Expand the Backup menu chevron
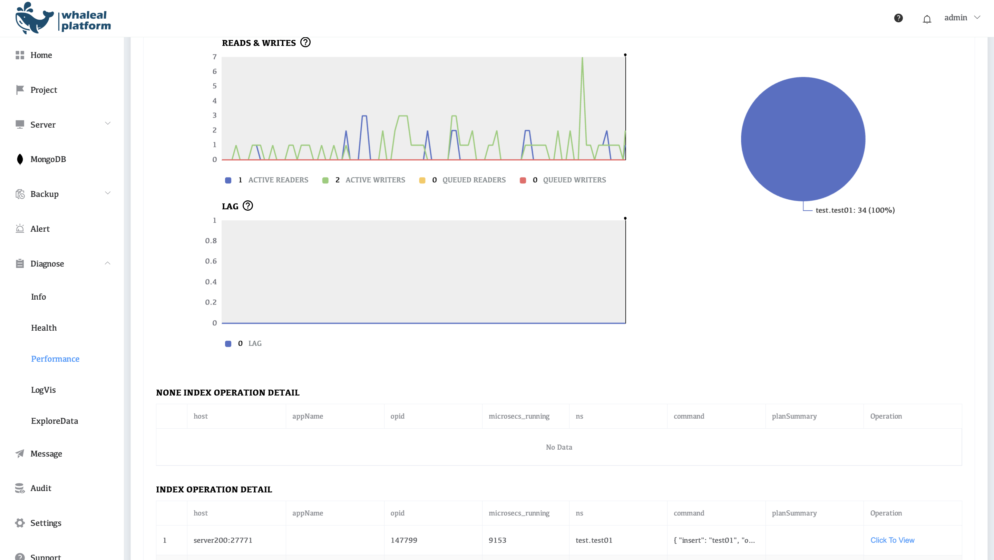This screenshot has width=994, height=560. [x=108, y=193]
